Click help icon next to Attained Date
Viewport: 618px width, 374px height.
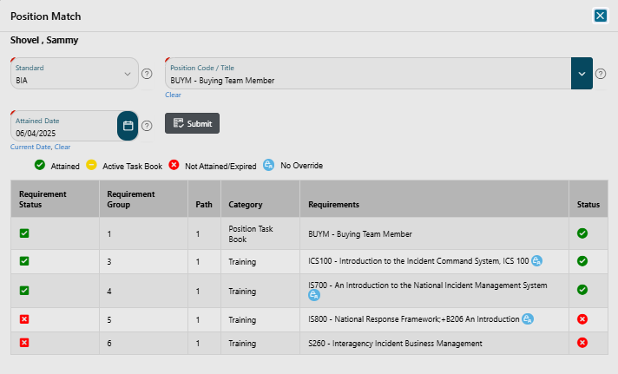click(x=147, y=126)
